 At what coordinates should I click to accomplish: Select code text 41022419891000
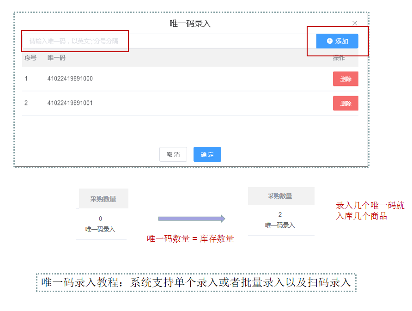pyautogui.click(x=70, y=79)
